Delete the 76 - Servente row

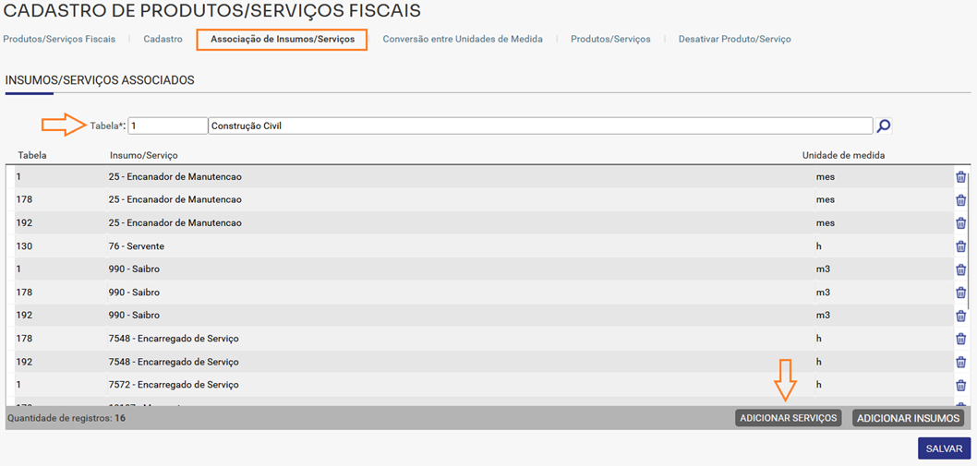point(960,246)
